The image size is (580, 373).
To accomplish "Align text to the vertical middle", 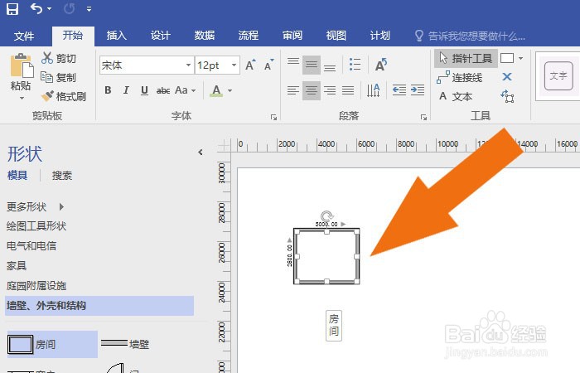I will point(312,65).
